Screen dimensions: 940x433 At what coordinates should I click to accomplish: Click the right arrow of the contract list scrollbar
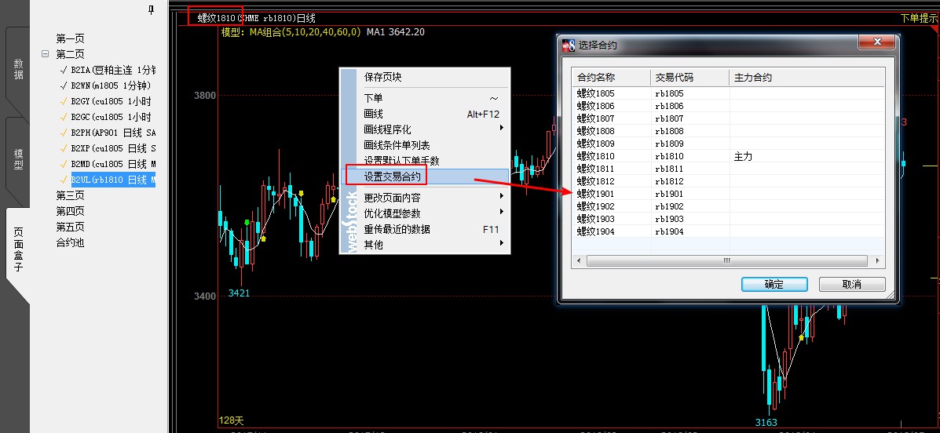(x=877, y=260)
